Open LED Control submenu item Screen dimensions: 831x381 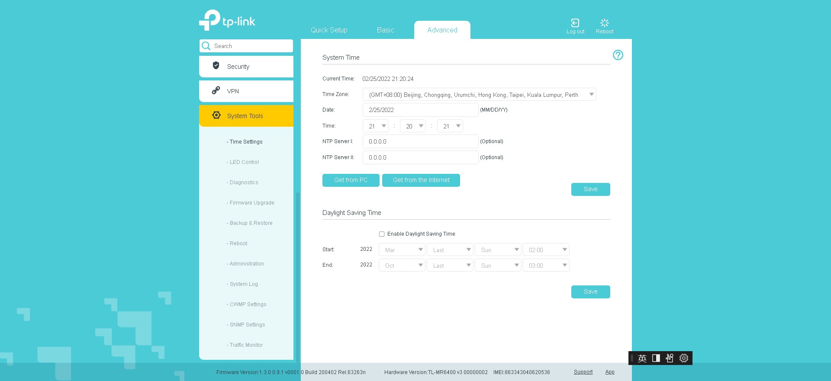(x=243, y=162)
